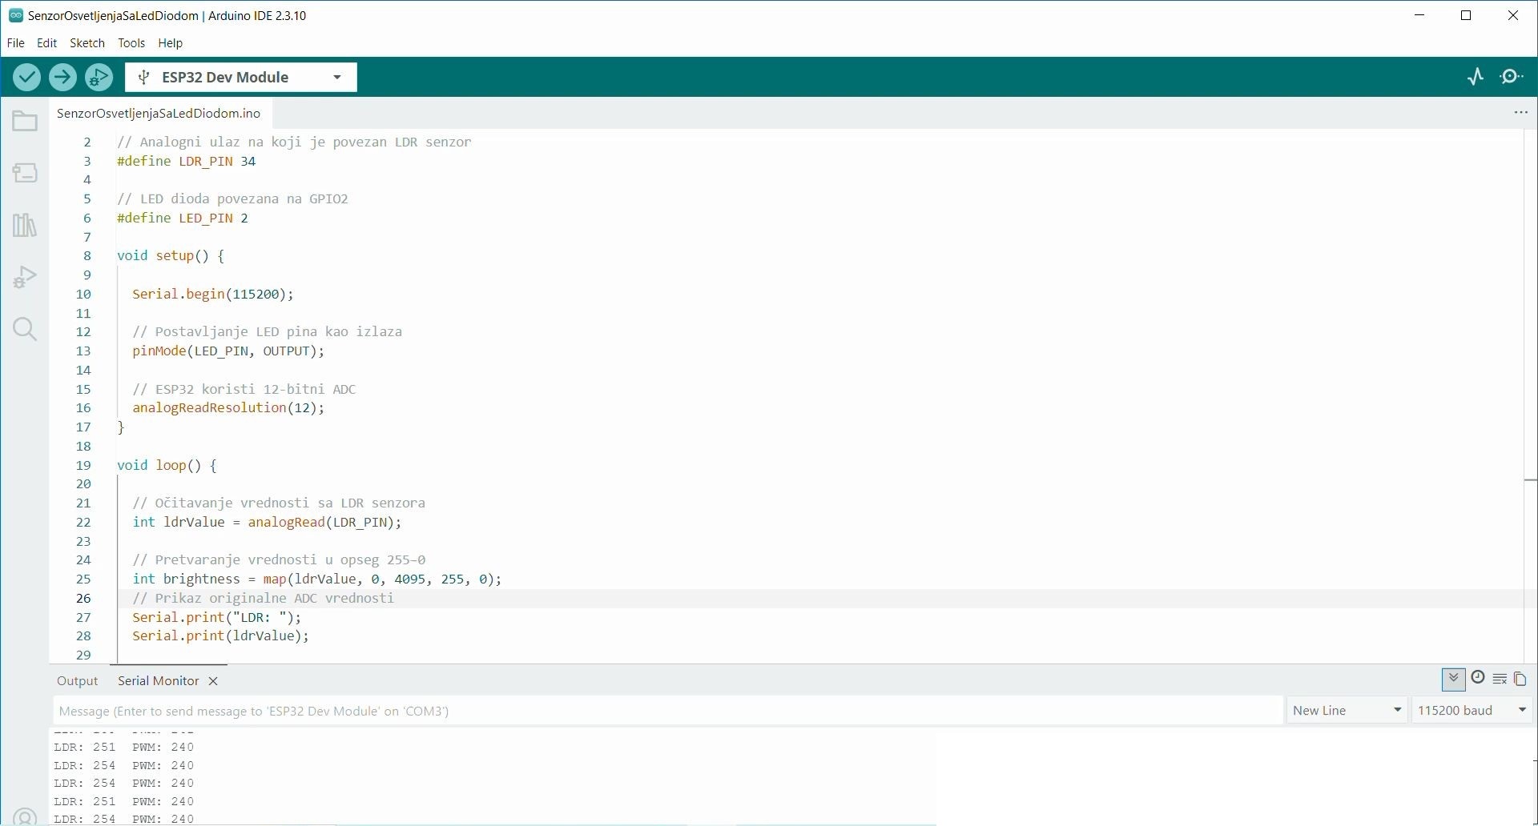Select the SenzorOsvetljenjaSaLedDiodom.ino editor tab
Screen dimensions: 1538x826
click(159, 114)
